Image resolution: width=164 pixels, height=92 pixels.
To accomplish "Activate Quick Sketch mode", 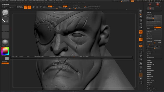I will pos(20,7).
